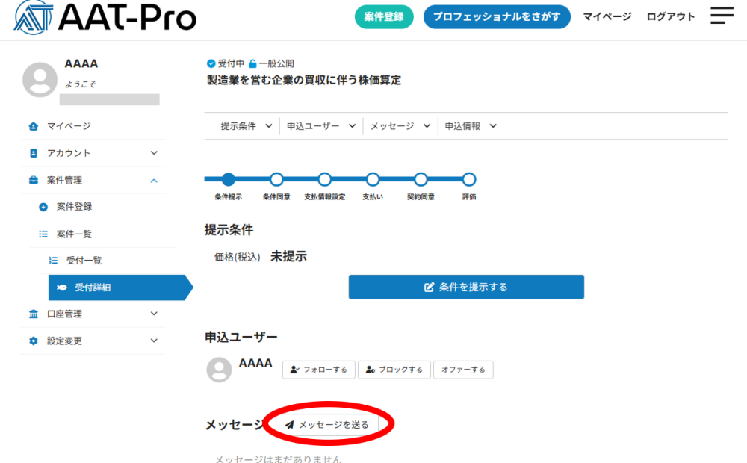Expand the 口座管理 sidebar section

click(x=154, y=314)
